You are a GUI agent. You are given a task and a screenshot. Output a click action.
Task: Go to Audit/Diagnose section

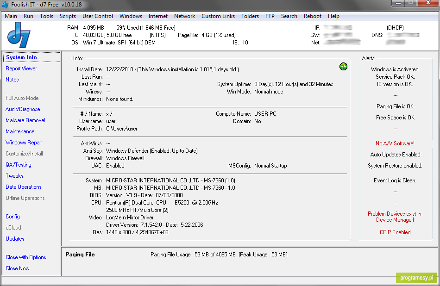click(x=23, y=109)
